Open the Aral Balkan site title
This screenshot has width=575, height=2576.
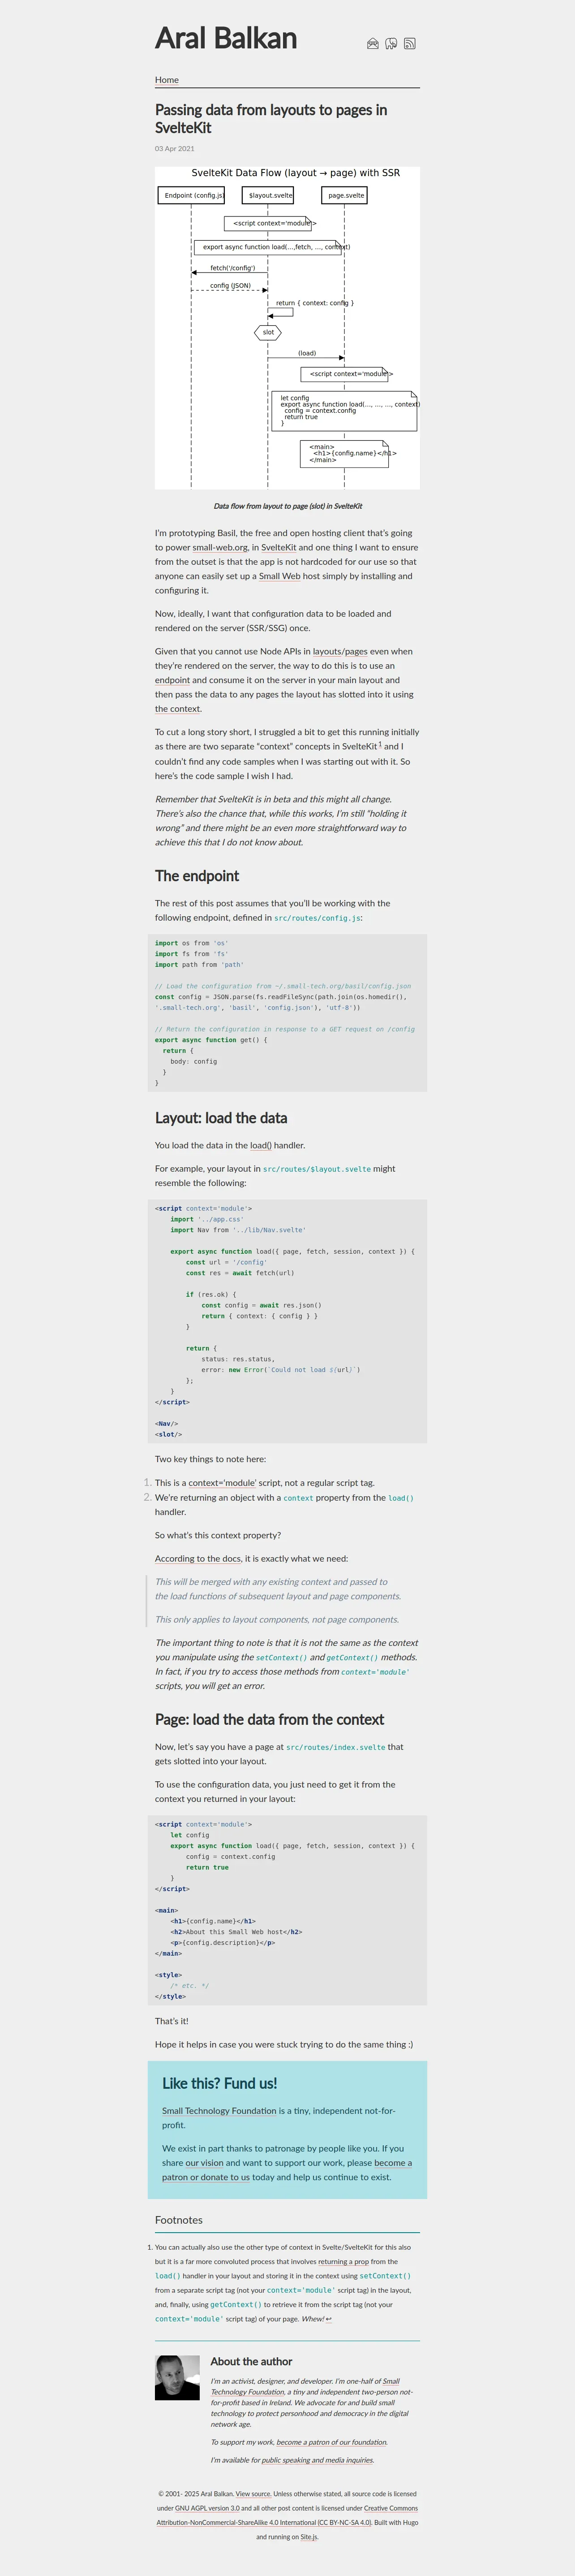(x=226, y=38)
